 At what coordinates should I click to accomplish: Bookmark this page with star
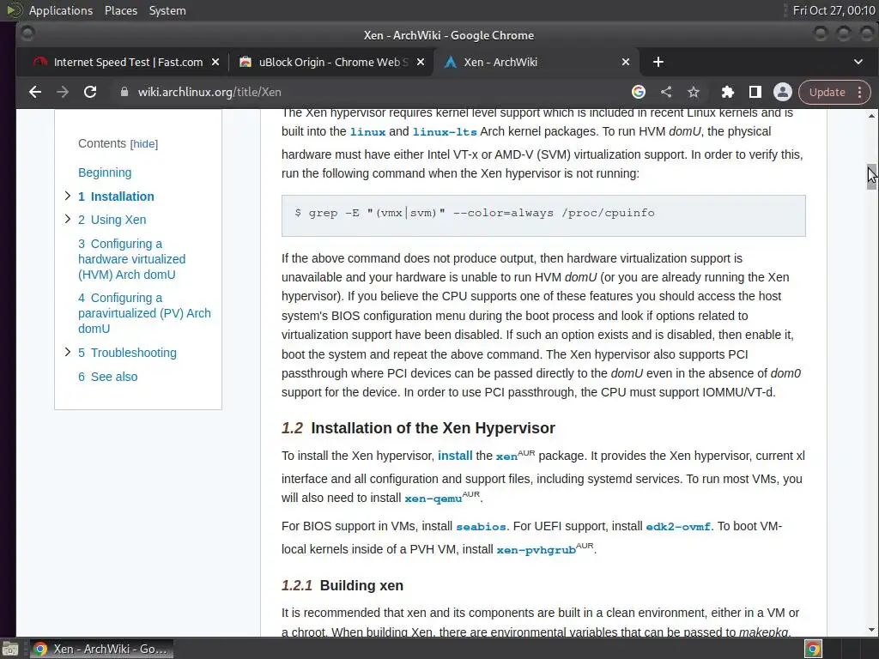click(694, 92)
